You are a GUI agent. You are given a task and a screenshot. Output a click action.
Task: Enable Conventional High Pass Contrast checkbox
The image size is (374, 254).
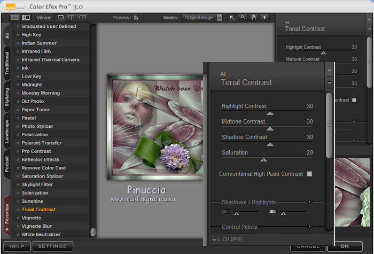(309, 174)
